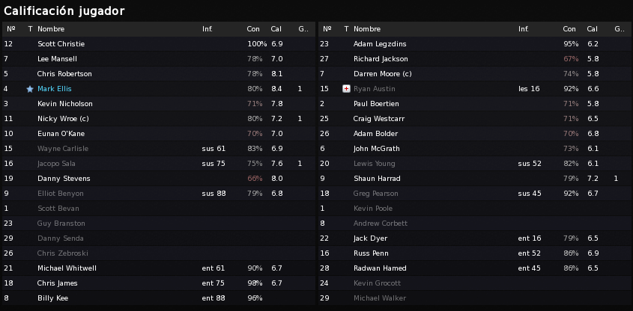Click the red cross injury icon for Ryan Austin

(346, 89)
